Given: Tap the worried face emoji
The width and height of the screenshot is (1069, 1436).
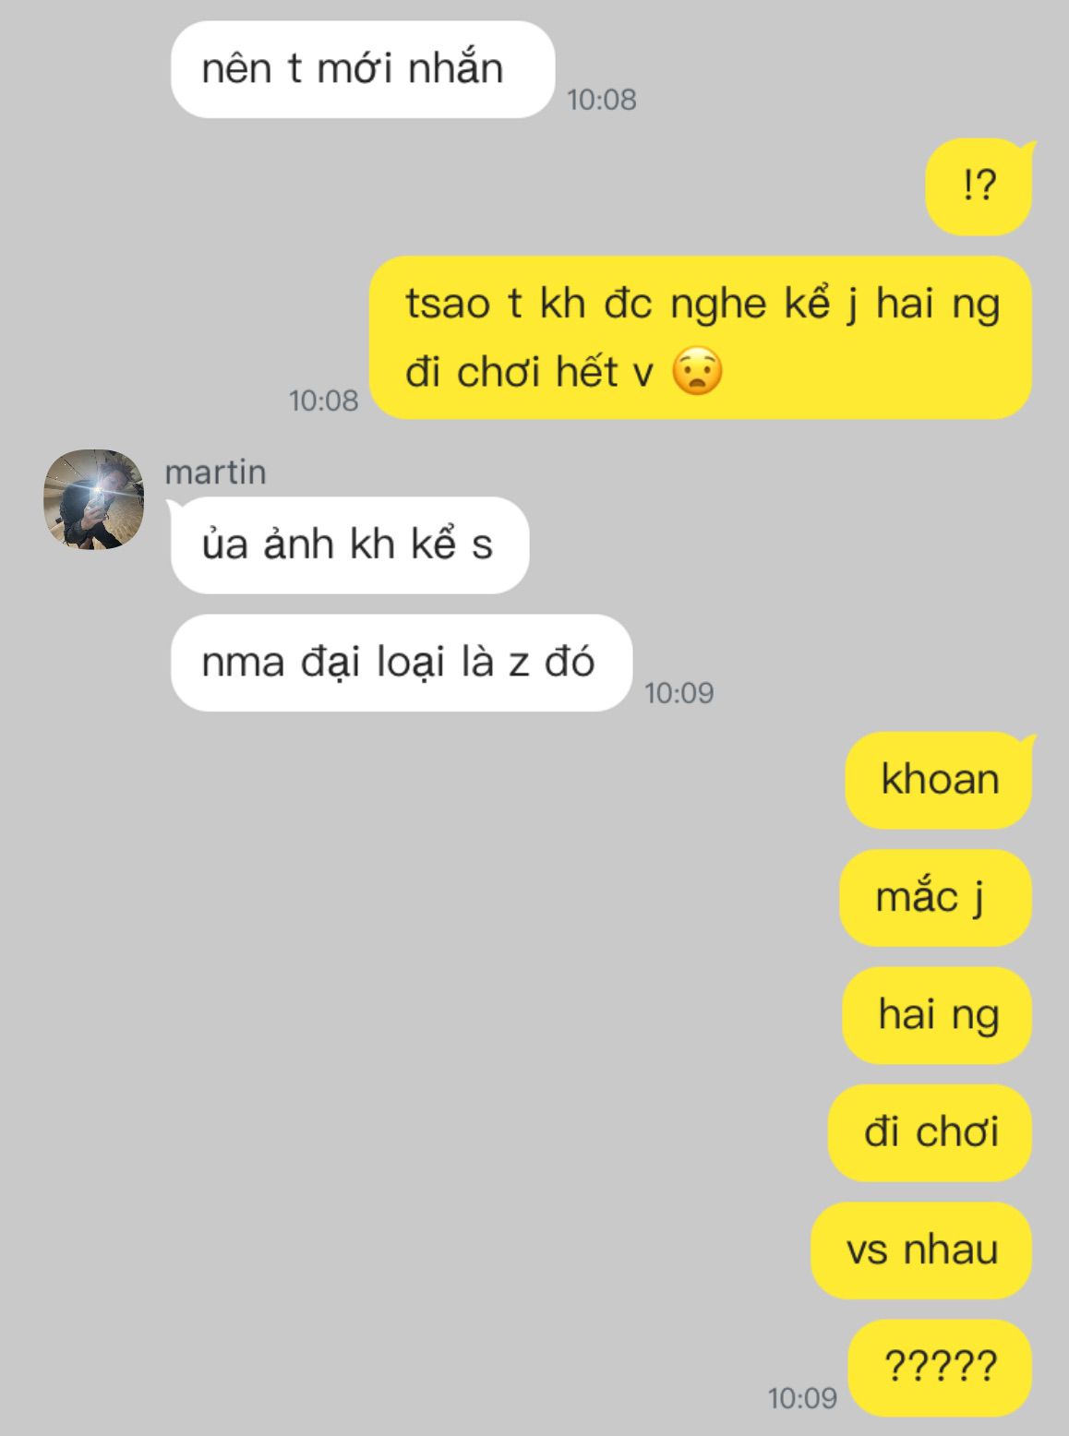Looking at the screenshot, I should coord(697,372).
